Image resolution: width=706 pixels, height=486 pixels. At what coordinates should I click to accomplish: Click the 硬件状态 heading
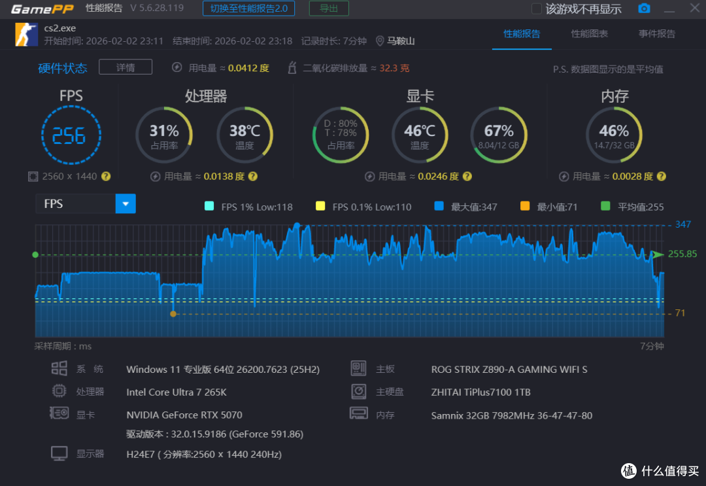point(63,68)
